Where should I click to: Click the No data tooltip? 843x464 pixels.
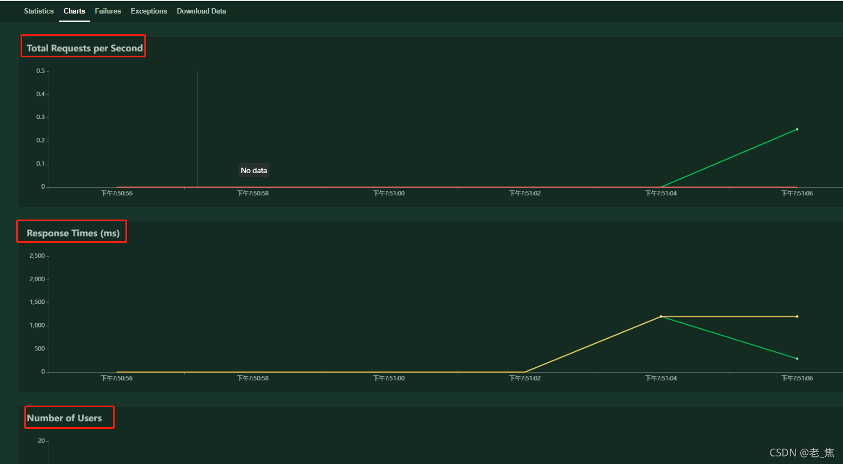(x=254, y=170)
